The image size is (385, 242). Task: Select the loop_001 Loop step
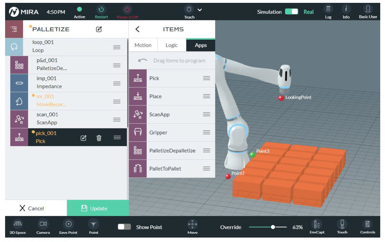click(x=66, y=47)
